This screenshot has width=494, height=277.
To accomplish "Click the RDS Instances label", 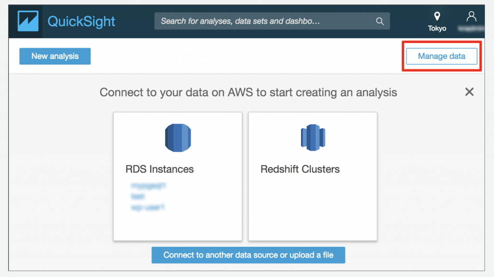I will pos(160,169).
